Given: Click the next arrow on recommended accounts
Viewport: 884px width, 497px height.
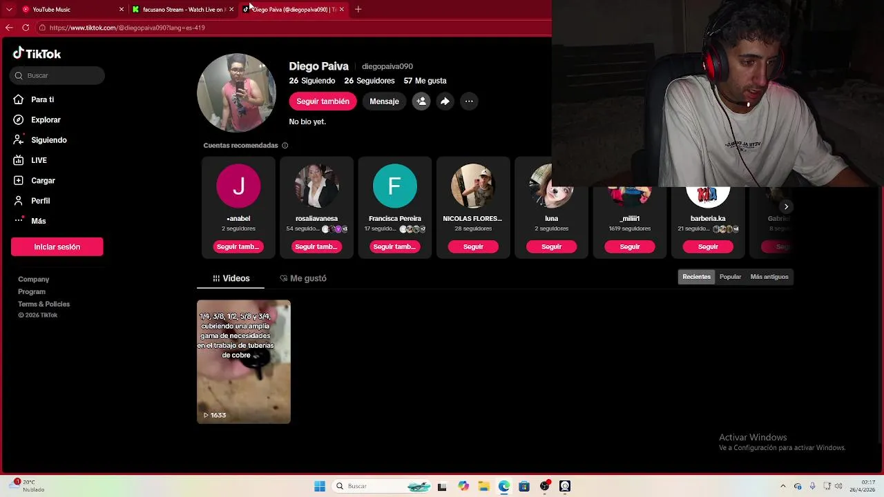Looking at the screenshot, I should pyautogui.click(x=786, y=206).
